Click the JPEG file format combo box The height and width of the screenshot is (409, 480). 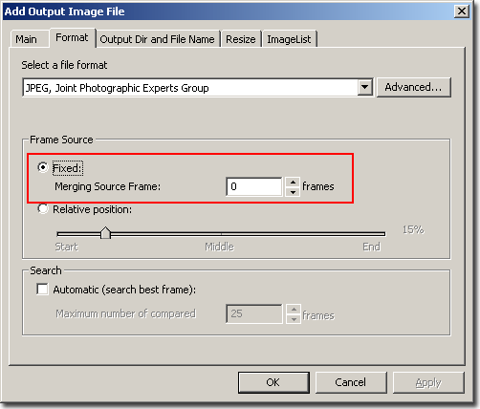point(198,87)
